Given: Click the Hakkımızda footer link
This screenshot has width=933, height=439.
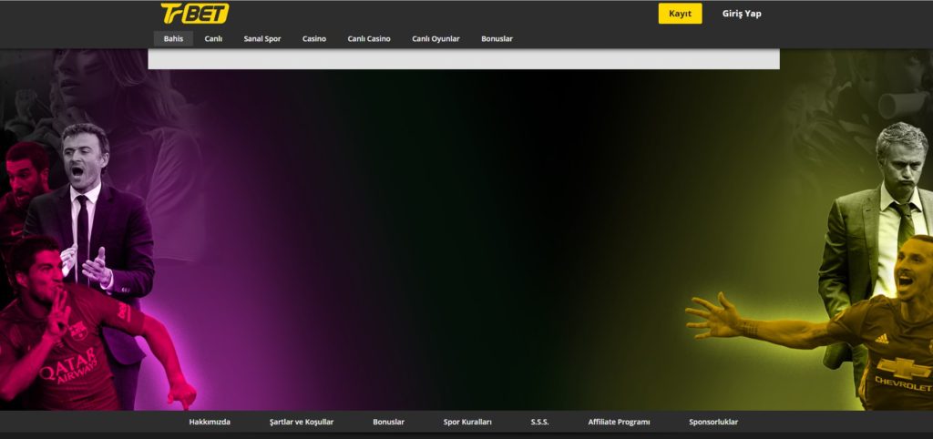Looking at the screenshot, I should [x=210, y=423].
